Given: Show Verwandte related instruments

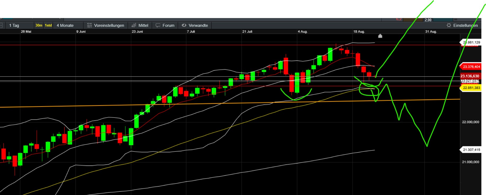Looking at the screenshot, I should 195,25.
